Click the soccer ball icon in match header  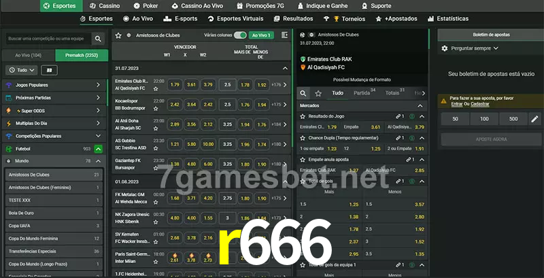303,35
